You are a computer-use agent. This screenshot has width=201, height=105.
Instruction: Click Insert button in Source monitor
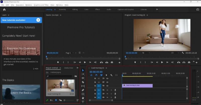(102, 62)
